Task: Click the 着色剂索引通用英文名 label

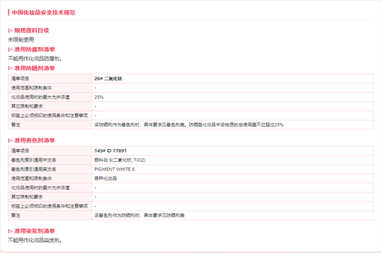Action: click(x=34, y=169)
